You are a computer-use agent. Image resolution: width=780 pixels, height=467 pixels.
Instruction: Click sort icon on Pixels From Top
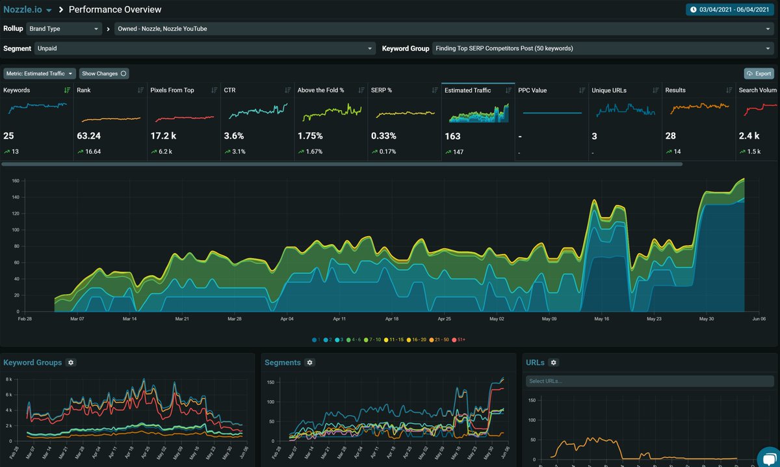pyautogui.click(x=214, y=90)
